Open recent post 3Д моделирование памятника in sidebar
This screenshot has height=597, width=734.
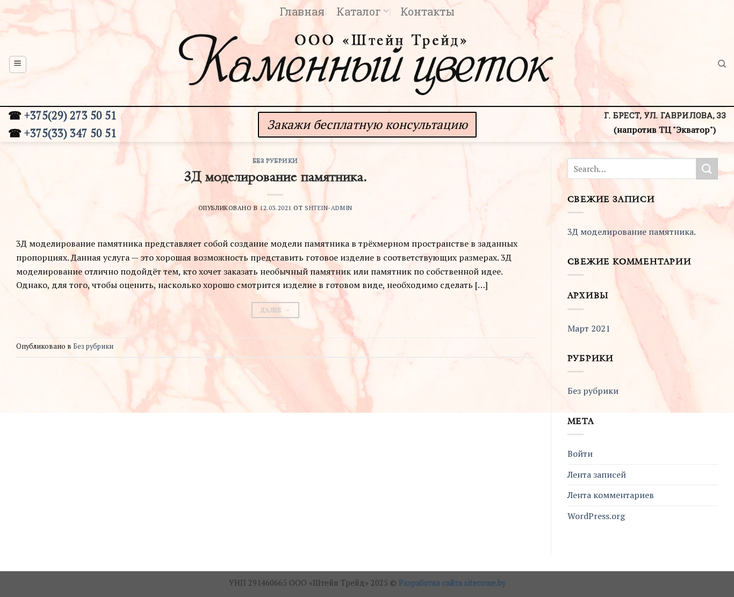pyautogui.click(x=631, y=232)
